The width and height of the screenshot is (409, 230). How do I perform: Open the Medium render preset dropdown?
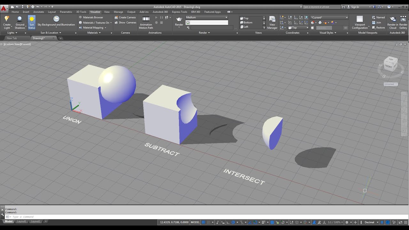pyautogui.click(x=207, y=17)
